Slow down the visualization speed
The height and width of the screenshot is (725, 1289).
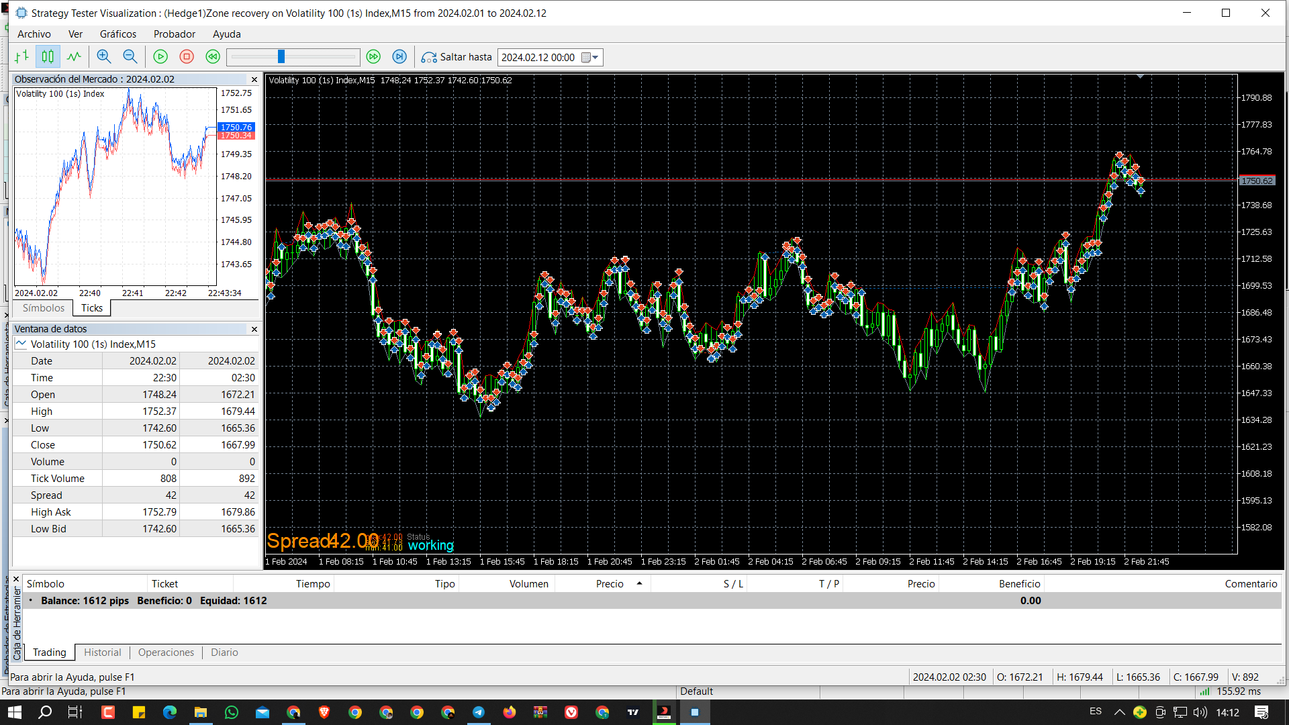click(213, 57)
